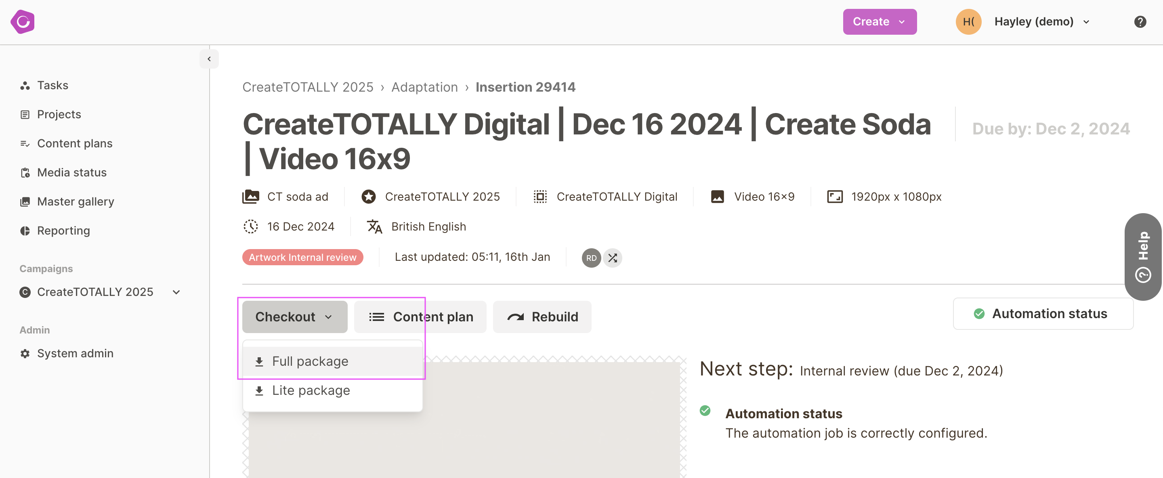This screenshot has width=1163, height=478.
Task: Click the Artwork Internal review status badge
Action: (x=302, y=257)
